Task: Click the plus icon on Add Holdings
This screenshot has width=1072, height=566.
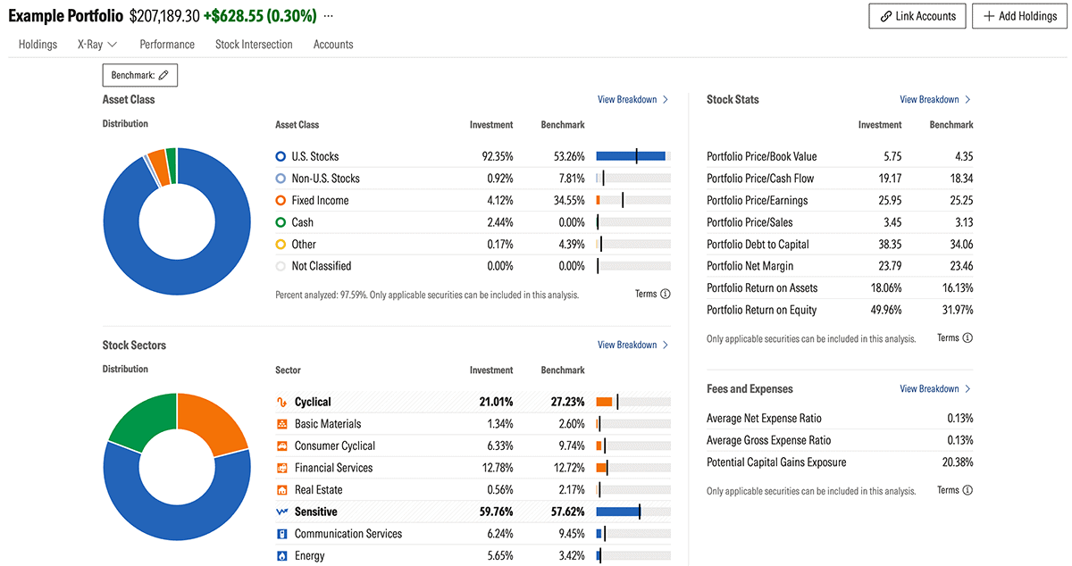Action: click(x=989, y=16)
